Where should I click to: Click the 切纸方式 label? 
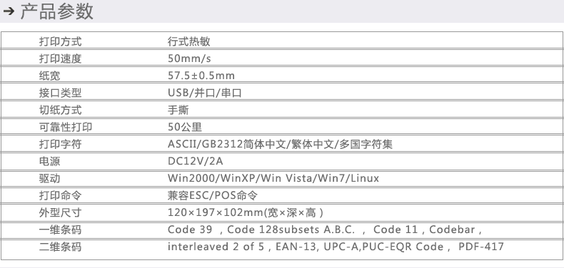61,110
